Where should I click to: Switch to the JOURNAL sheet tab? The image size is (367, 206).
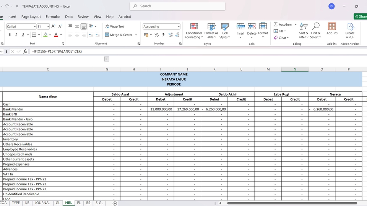click(42, 203)
